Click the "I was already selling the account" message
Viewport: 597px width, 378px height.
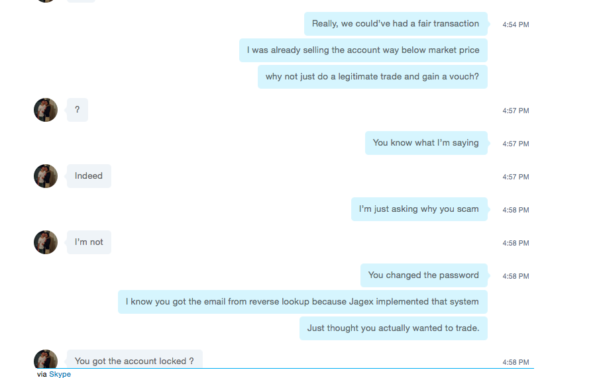pyautogui.click(x=363, y=50)
